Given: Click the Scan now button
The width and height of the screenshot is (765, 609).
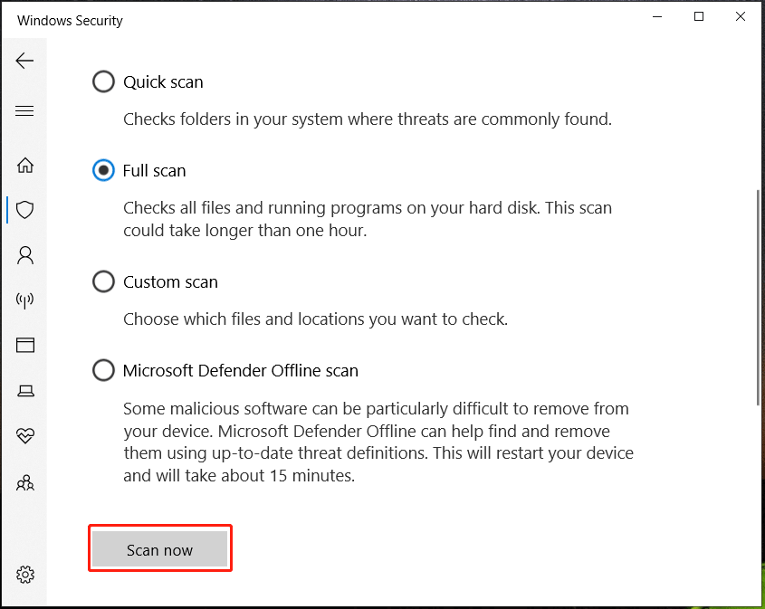Looking at the screenshot, I should click(160, 549).
